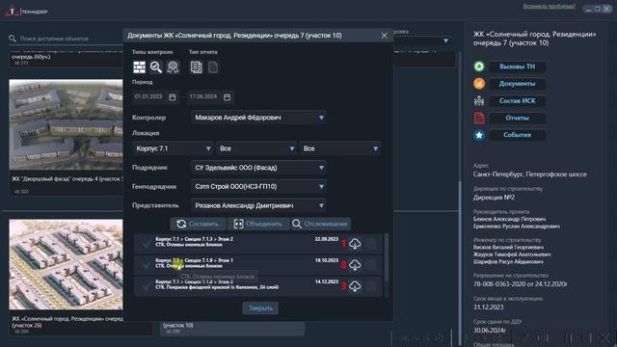The height and width of the screenshot is (347, 617).
Task: Open calendar for start date 01.01.2023
Action: 173,96
